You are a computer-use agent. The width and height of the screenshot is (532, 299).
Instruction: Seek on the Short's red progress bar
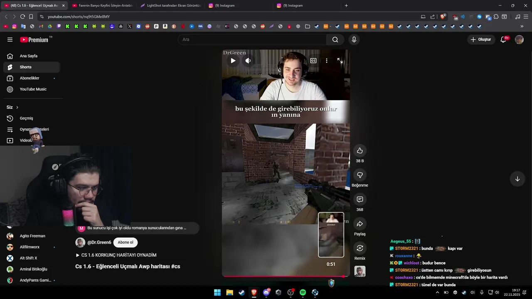tap(286, 276)
